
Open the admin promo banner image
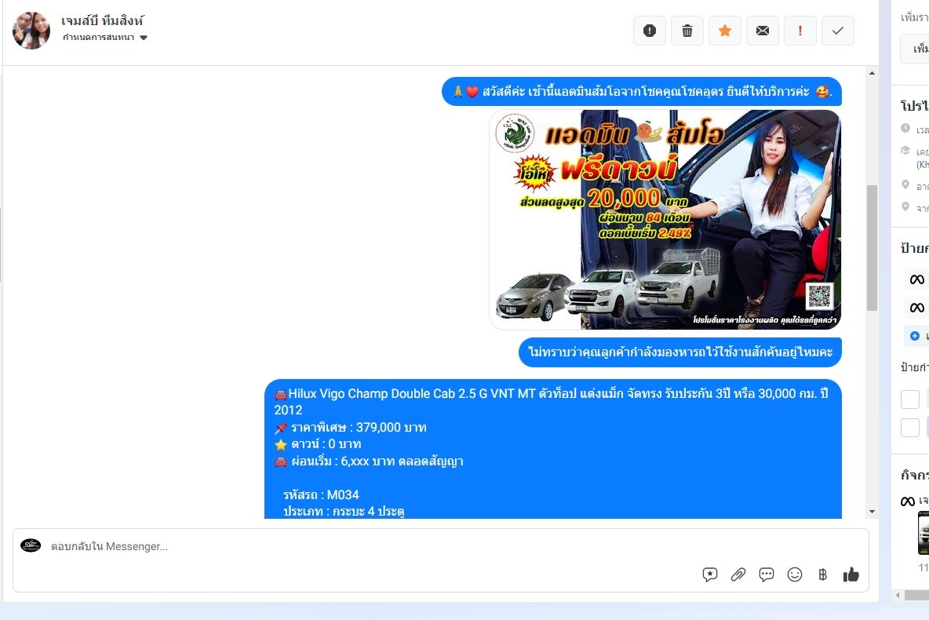665,219
